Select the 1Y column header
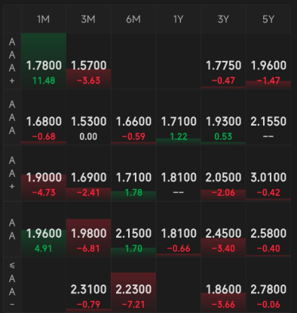297x313 pixels. point(179,19)
